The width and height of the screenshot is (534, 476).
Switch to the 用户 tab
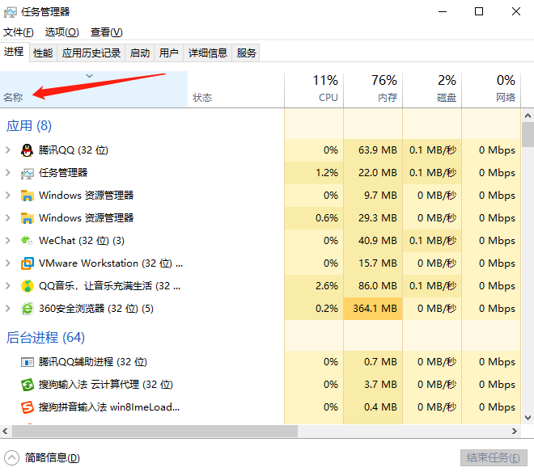[168, 53]
